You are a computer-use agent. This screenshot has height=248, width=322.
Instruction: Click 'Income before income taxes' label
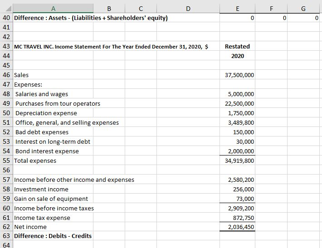click(54, 208)
